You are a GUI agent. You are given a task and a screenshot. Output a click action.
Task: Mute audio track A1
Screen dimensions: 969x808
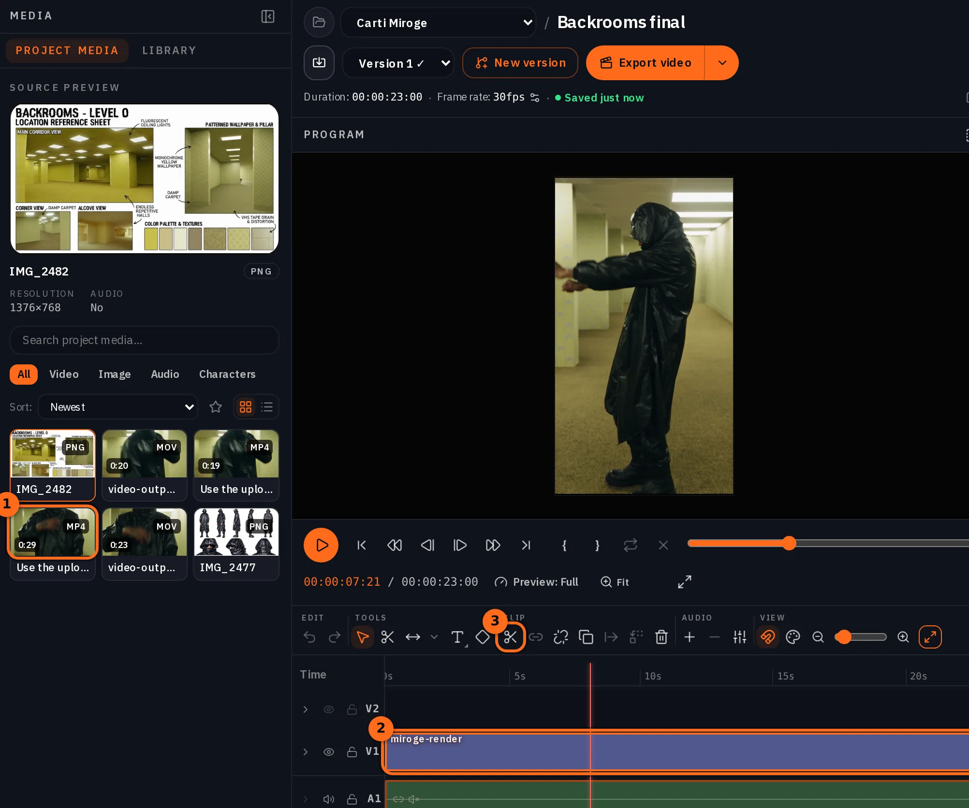point(329,799)
